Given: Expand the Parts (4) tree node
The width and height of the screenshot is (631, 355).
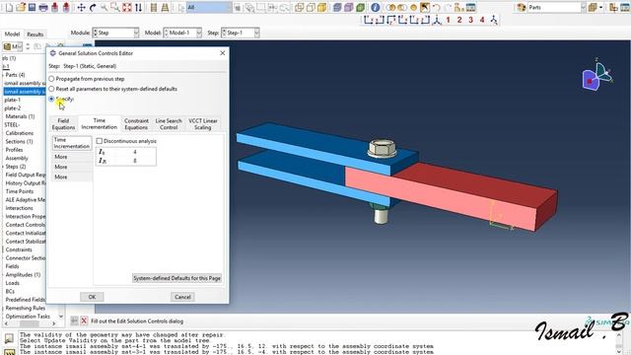Looking at the screenshot, I should coord(3,75).
